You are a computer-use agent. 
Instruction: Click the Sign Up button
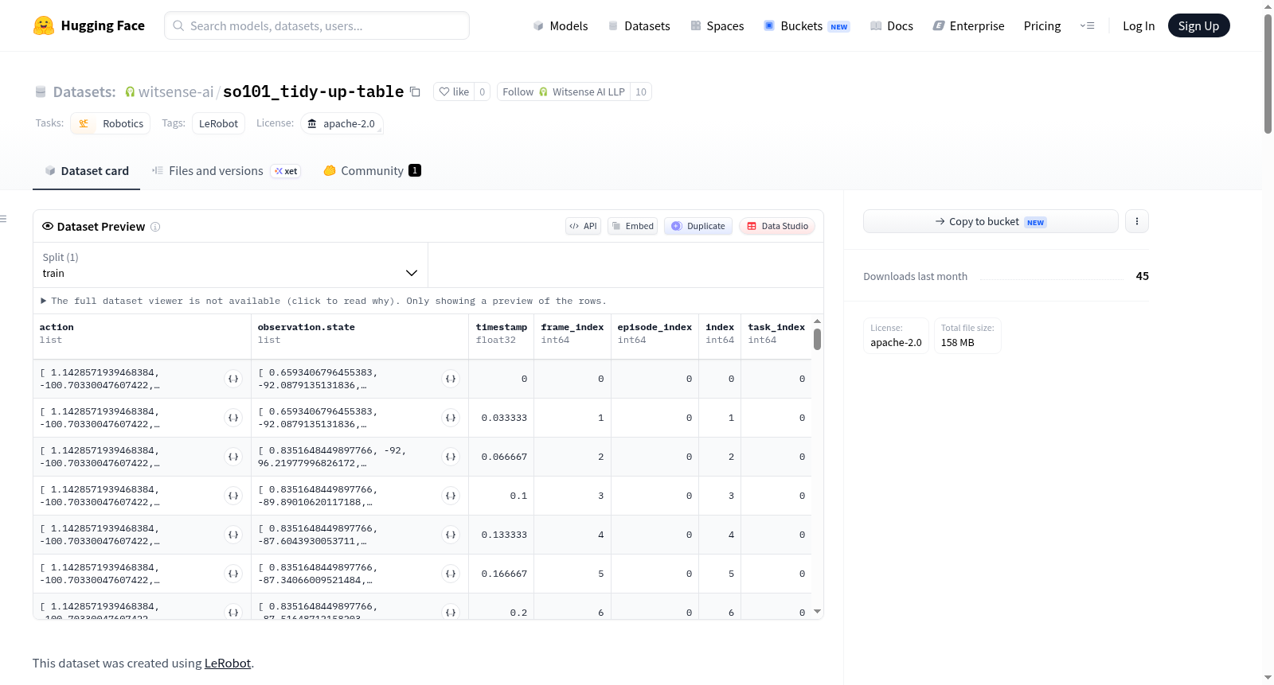point(1198,25)
